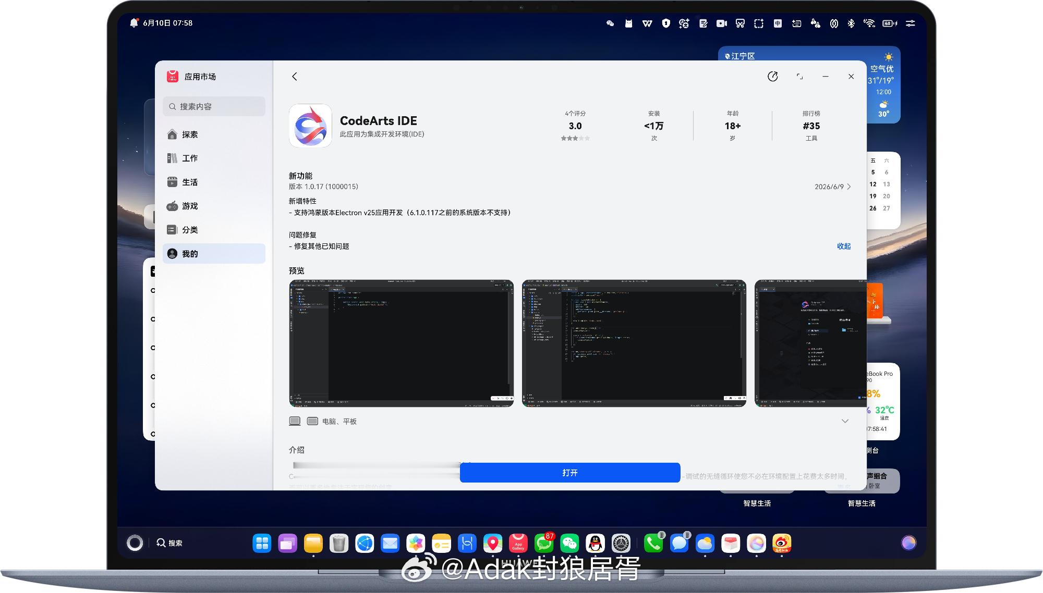Open the control center sliders icon
1043x593 pixels.
pos(911,23)
